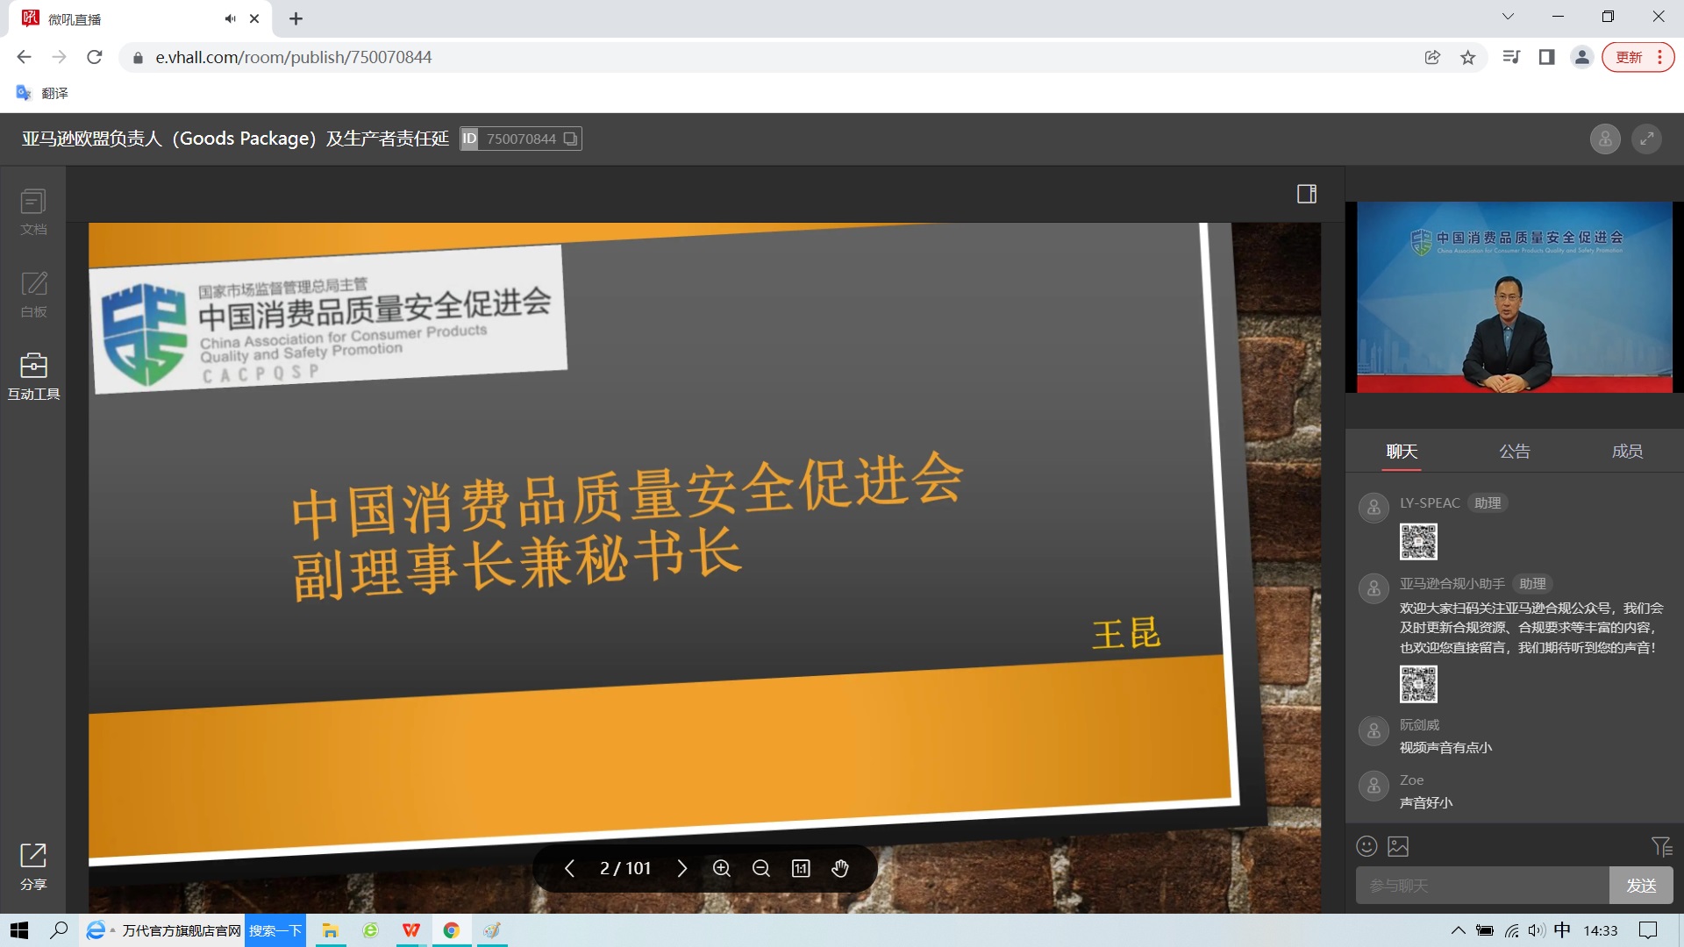Viewport: 1684px width, 947px height.
Task: Zoom in on the slide
Action: coord(721,868)
